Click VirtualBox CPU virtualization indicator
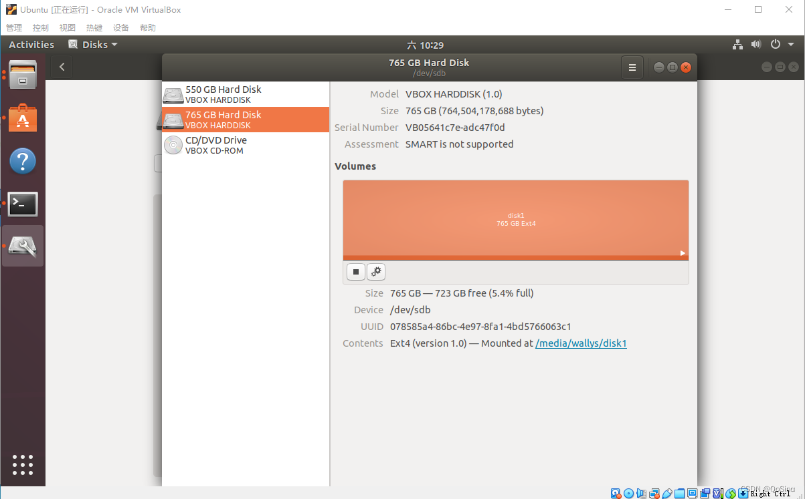 717,493
